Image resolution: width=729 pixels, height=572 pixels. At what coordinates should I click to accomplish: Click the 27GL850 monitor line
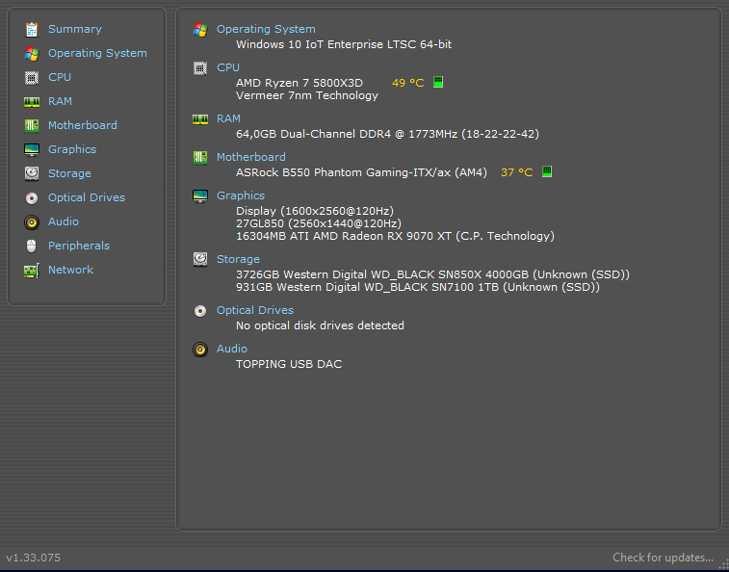pyautogui.click(x=319, y=223)
